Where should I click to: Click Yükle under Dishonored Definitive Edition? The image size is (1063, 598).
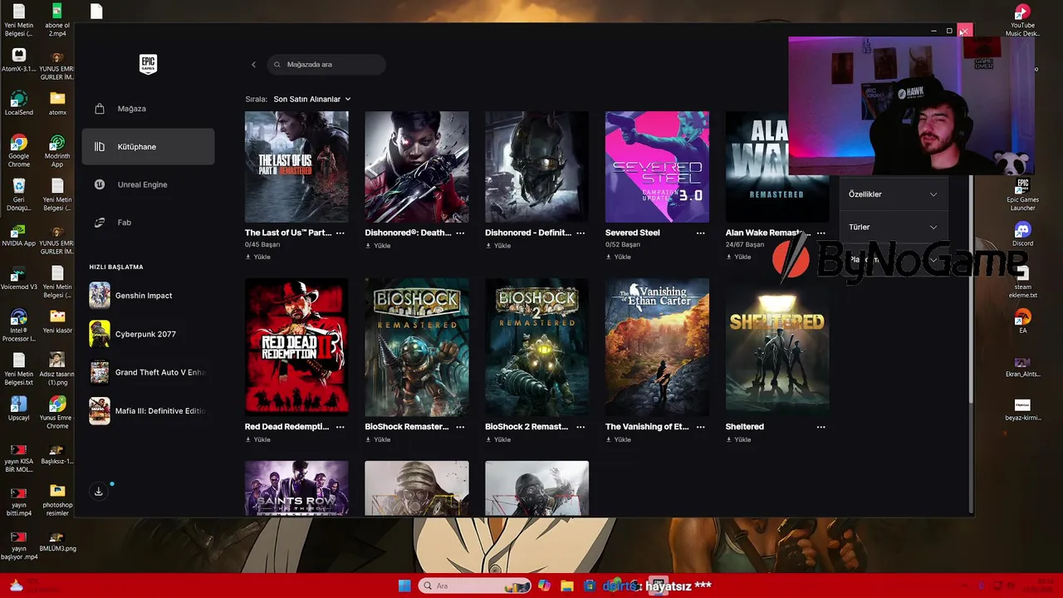point(498,246)
